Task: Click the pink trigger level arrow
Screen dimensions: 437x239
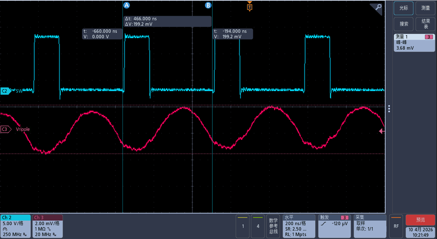Action: click(382, 131)
